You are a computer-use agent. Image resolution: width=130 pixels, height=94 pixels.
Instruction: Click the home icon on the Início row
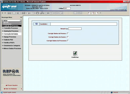click(x=21, y=20)
